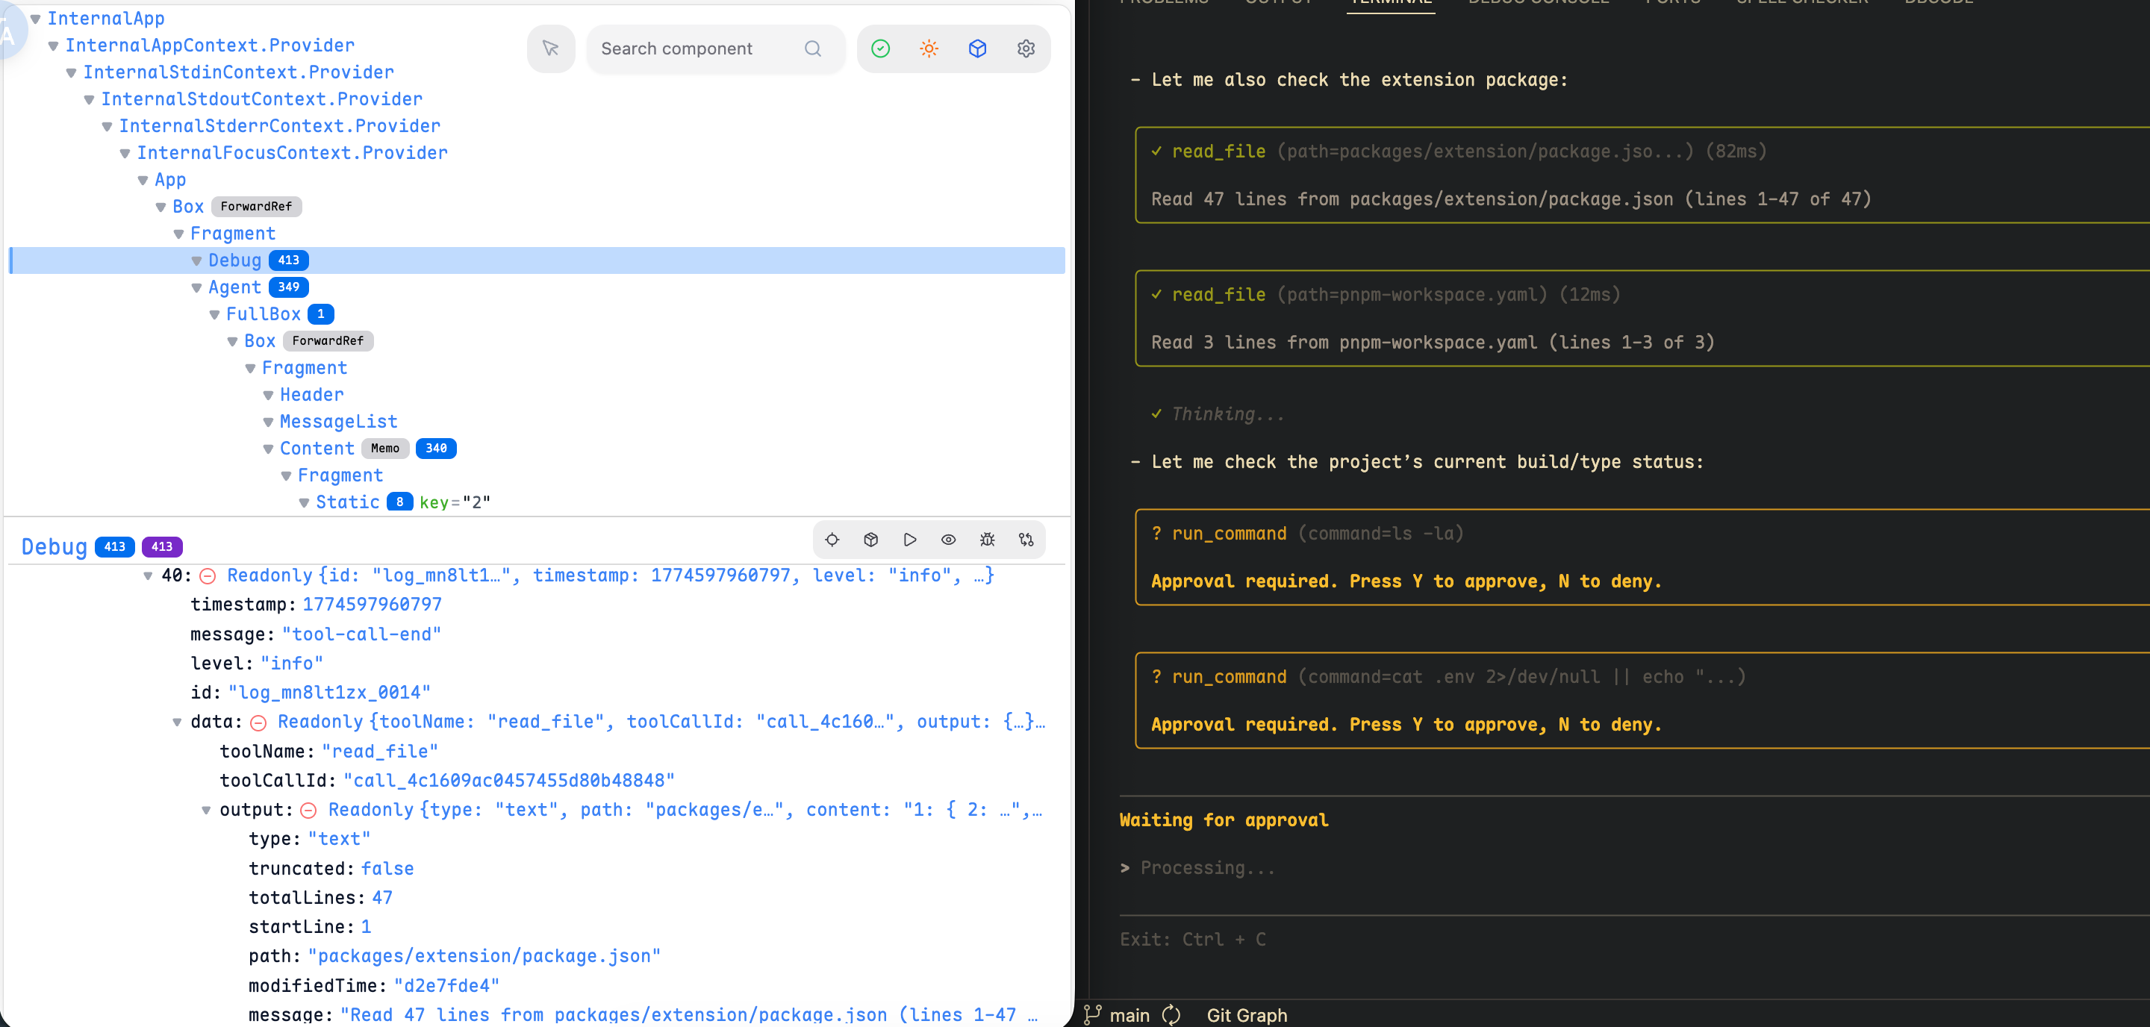Click the toolCallId value string
The height and width of the screenshot is (1027, 2150).
509,780
